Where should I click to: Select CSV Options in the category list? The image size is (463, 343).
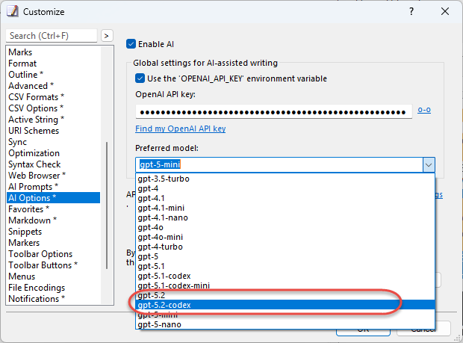[x=54, y=108]
